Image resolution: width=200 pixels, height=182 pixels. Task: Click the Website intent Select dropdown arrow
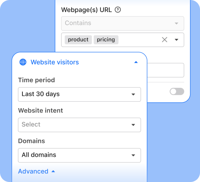click(133, 125)
